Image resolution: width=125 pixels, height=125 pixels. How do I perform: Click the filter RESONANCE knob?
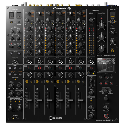click(x=15, y=61)
